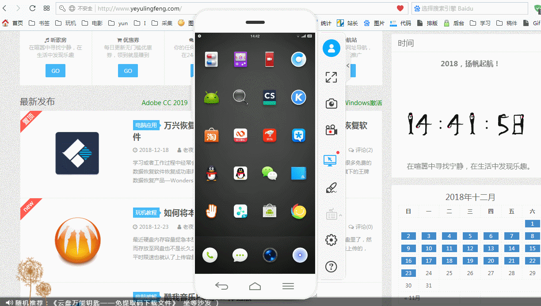Open the camera lens app in dock
The height and width of the screenshot is (306, 541).
(x=270, y=255)
